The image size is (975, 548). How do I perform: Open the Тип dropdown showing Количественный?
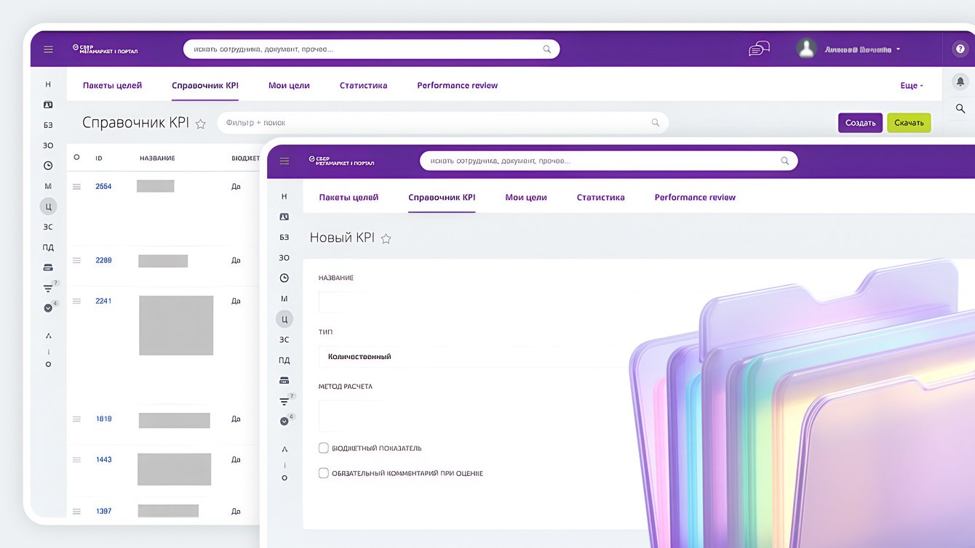473,357
